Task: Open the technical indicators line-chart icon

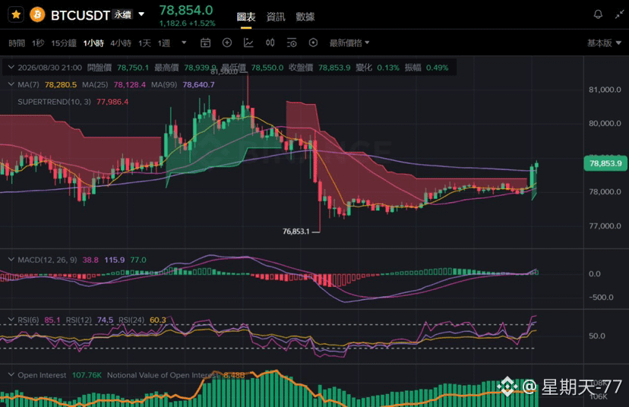Action: coord(248,43)
